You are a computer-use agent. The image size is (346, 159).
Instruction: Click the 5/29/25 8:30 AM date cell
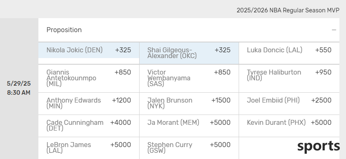coord(19,88)
